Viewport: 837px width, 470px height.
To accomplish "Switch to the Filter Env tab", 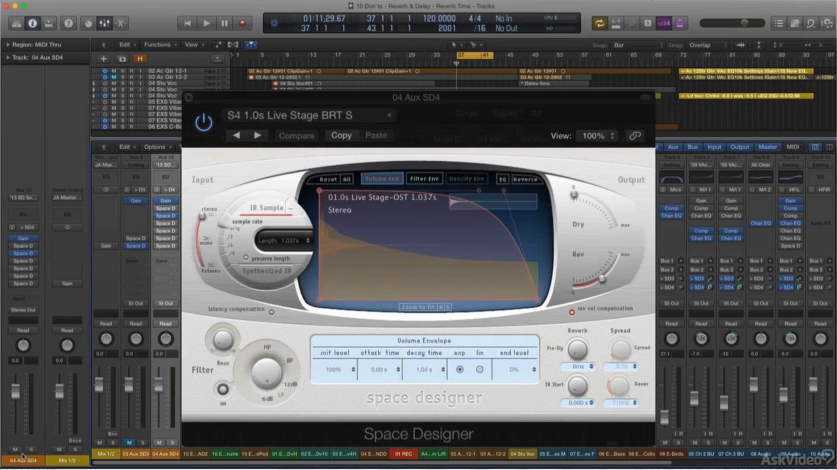I will [424, 179].
